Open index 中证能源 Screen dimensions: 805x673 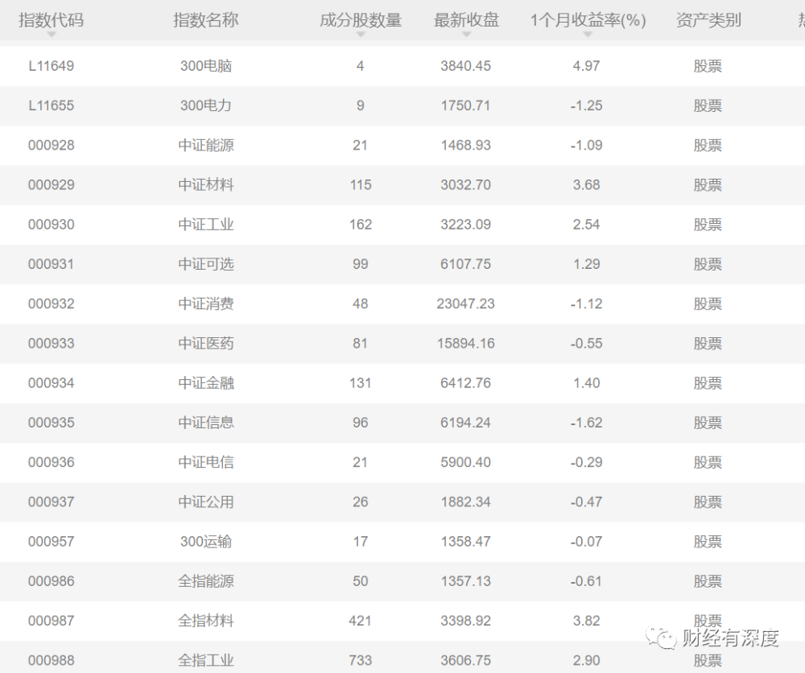point(206,145)
